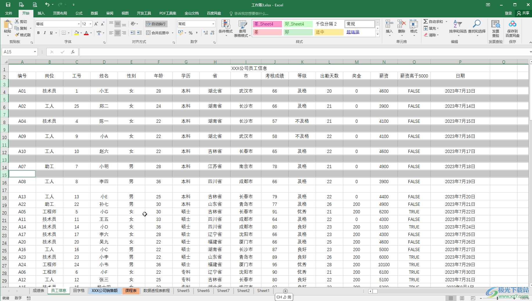Screen dimensions: 532x301
Task: Expand the cell styles gallery arrow
Action: tap(378, 34)
